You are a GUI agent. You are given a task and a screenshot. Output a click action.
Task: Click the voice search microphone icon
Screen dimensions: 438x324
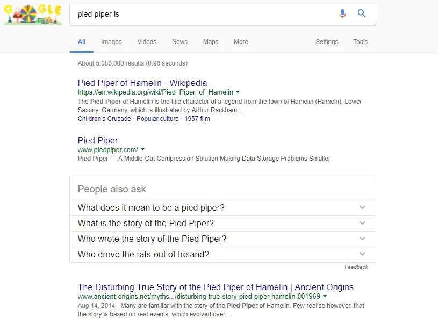(x=342, y=13)
